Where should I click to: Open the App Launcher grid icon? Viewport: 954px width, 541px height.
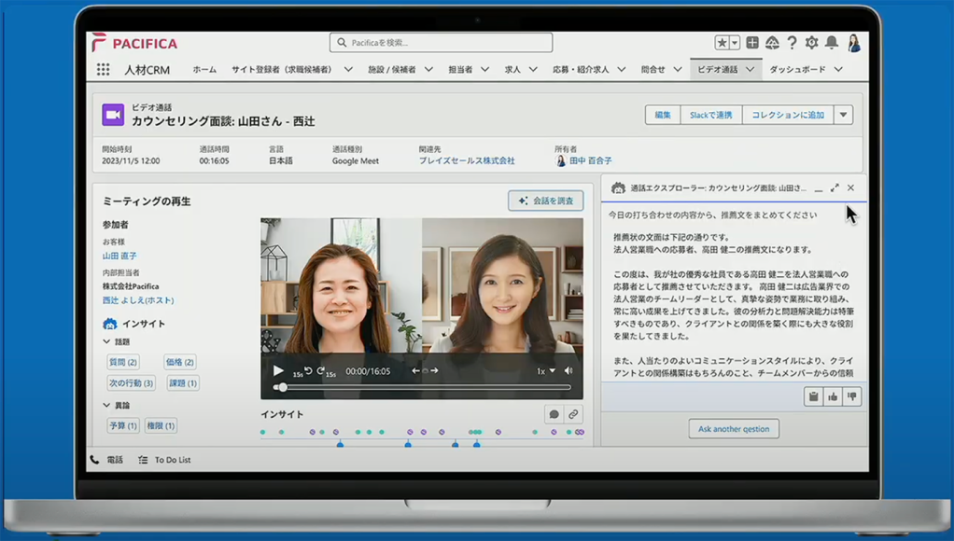point(103,70)
